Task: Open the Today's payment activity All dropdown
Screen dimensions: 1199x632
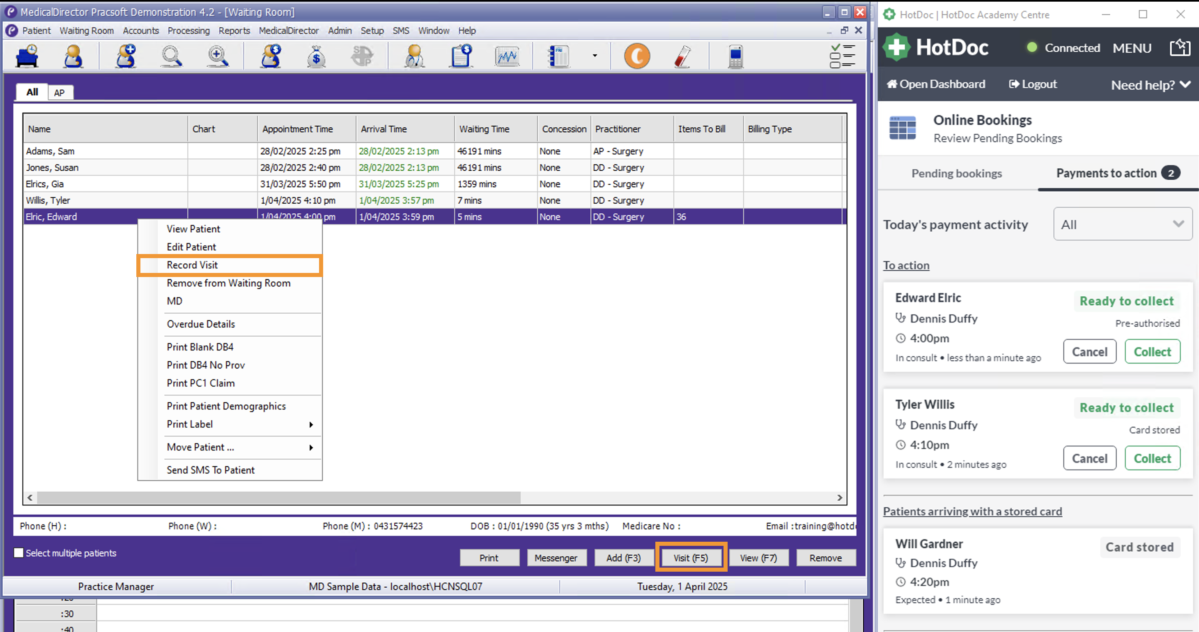Action: (x=1122, y=224)
